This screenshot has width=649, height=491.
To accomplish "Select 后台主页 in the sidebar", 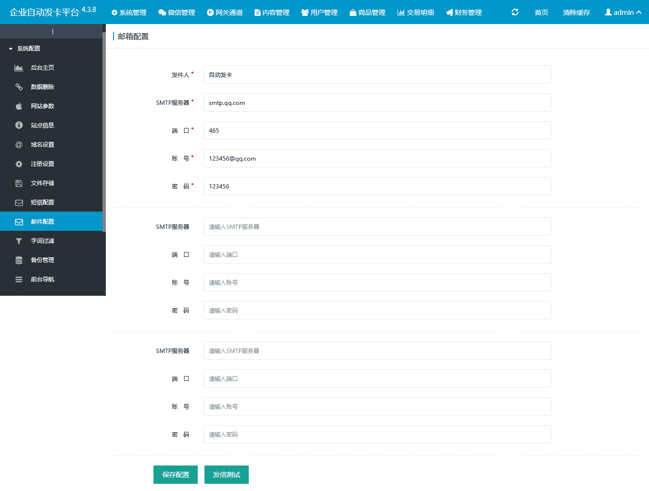I will click(51, 68).
